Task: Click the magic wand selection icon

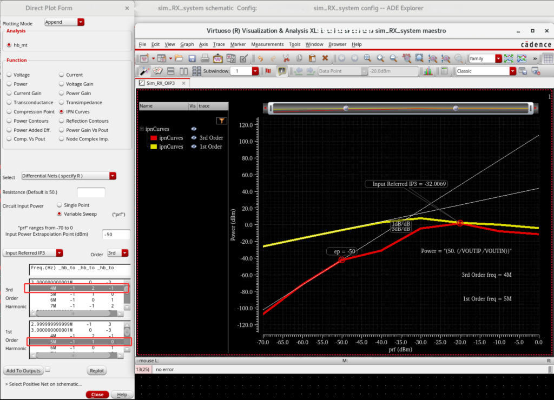Action: (144, 71)
